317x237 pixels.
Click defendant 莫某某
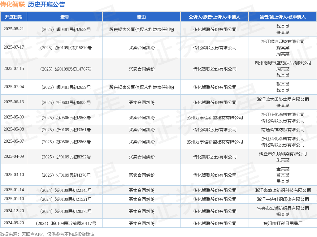coord(283,175)
